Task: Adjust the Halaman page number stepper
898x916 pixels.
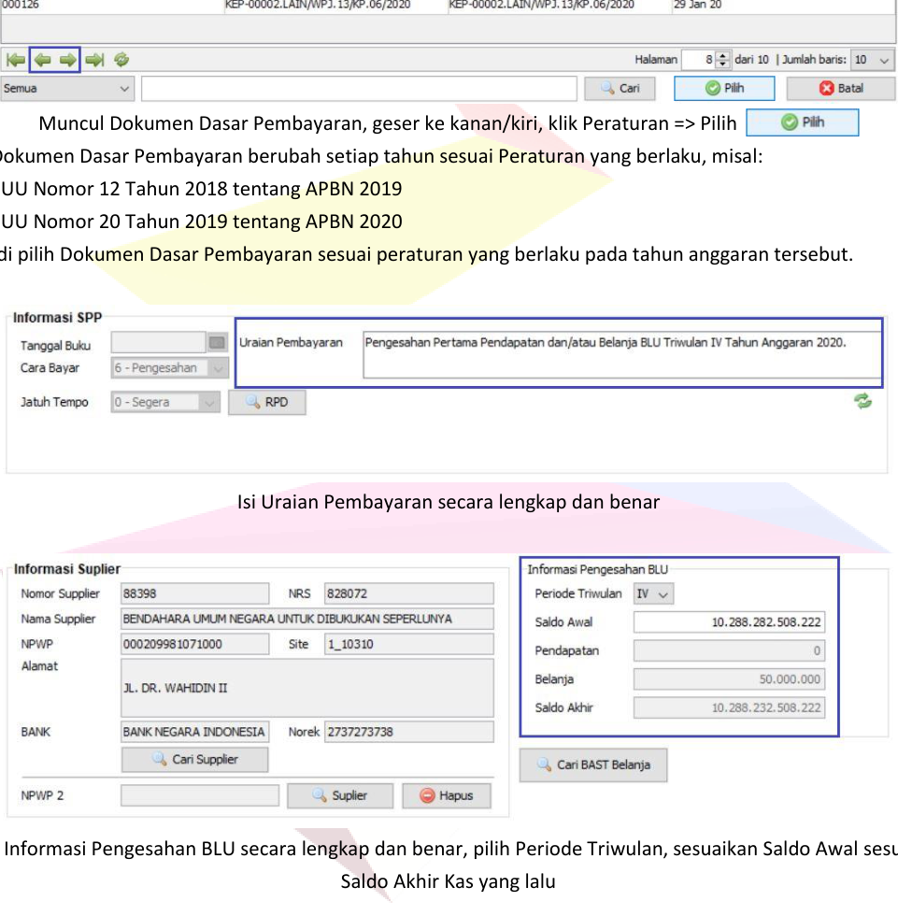Action: tap(722, 60)
